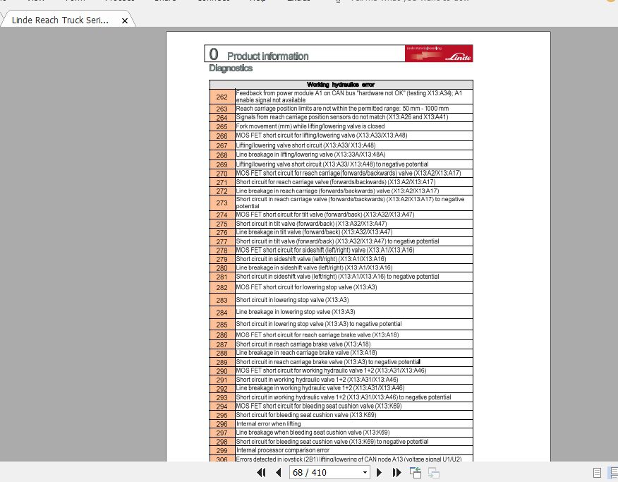Click 'Fork movement (mm) while lifting/lowering' row
The width and height of the screenshot is (618, 482).
pyautogui.click(x=310, y=126)
